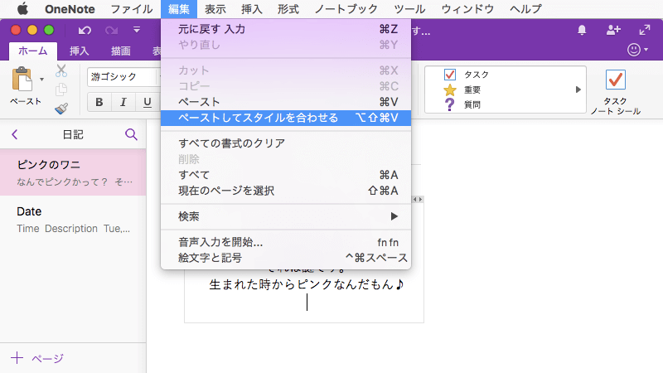The height and width of the screenshot is (373, 663).
Task: Choose 絵文字と記号
Action: [286, 258]
